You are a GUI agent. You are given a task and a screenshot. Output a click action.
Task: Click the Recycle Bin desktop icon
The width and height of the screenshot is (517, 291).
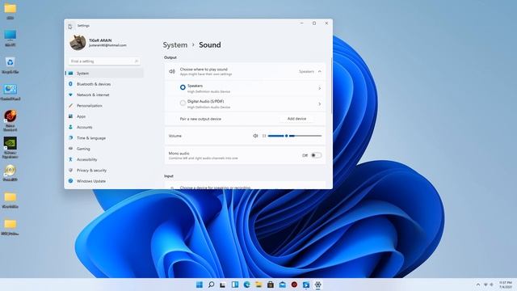[11, 65]
